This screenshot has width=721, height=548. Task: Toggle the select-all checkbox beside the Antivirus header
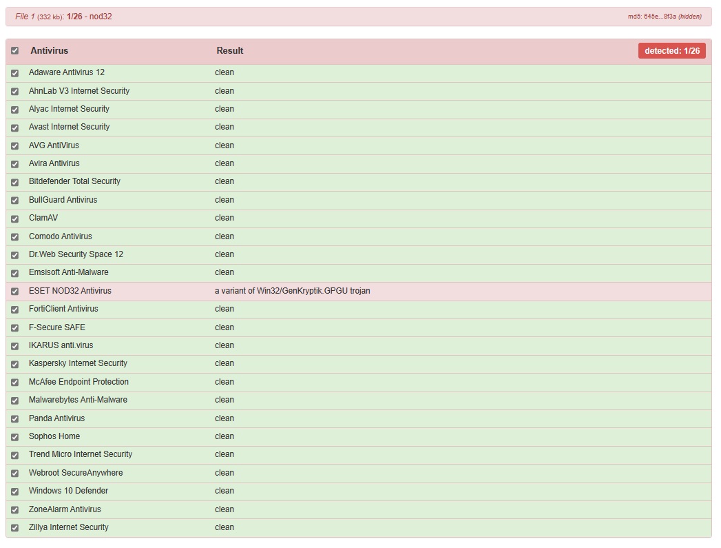(14, 50)
